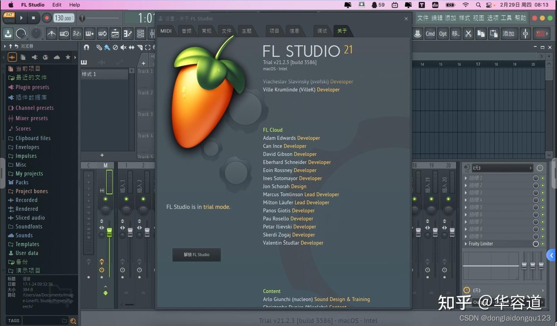Select the Mute tool in the playlist toolbar
557x326 pixels.
(123, 47)
